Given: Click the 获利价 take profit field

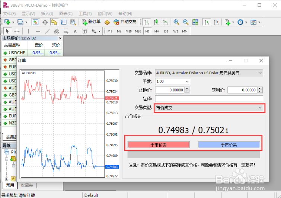Looking at the screenshot, I should pos(242,90).
